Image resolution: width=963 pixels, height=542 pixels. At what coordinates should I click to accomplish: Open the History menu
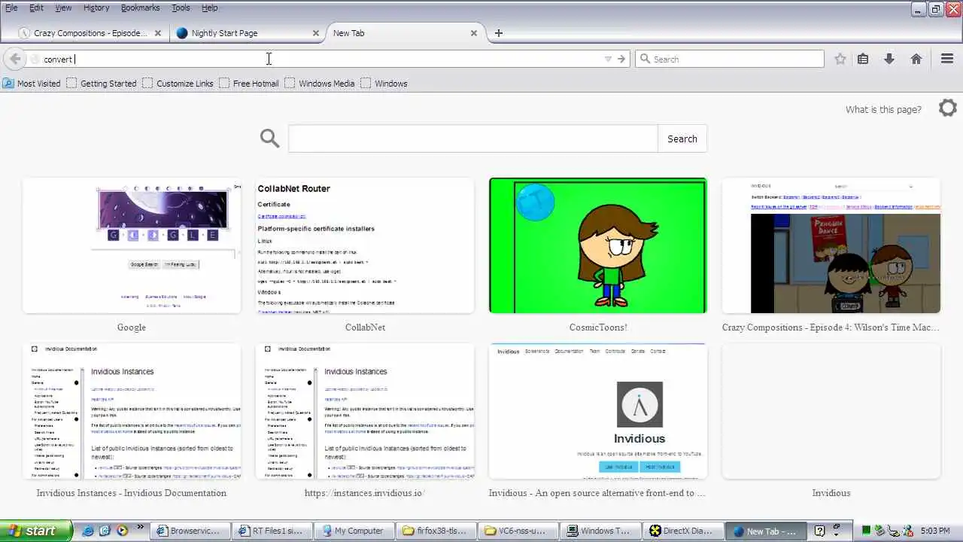click(x=96, y=8)
